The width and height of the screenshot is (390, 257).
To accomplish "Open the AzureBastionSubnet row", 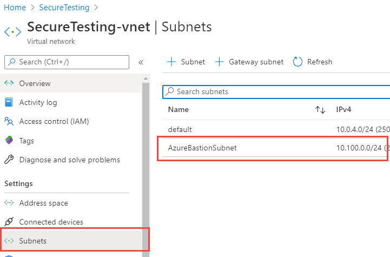I will [276, 148].
